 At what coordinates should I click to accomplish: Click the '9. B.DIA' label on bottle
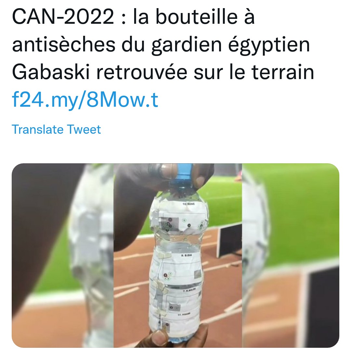pyautogui.click(x=186, y=255)
